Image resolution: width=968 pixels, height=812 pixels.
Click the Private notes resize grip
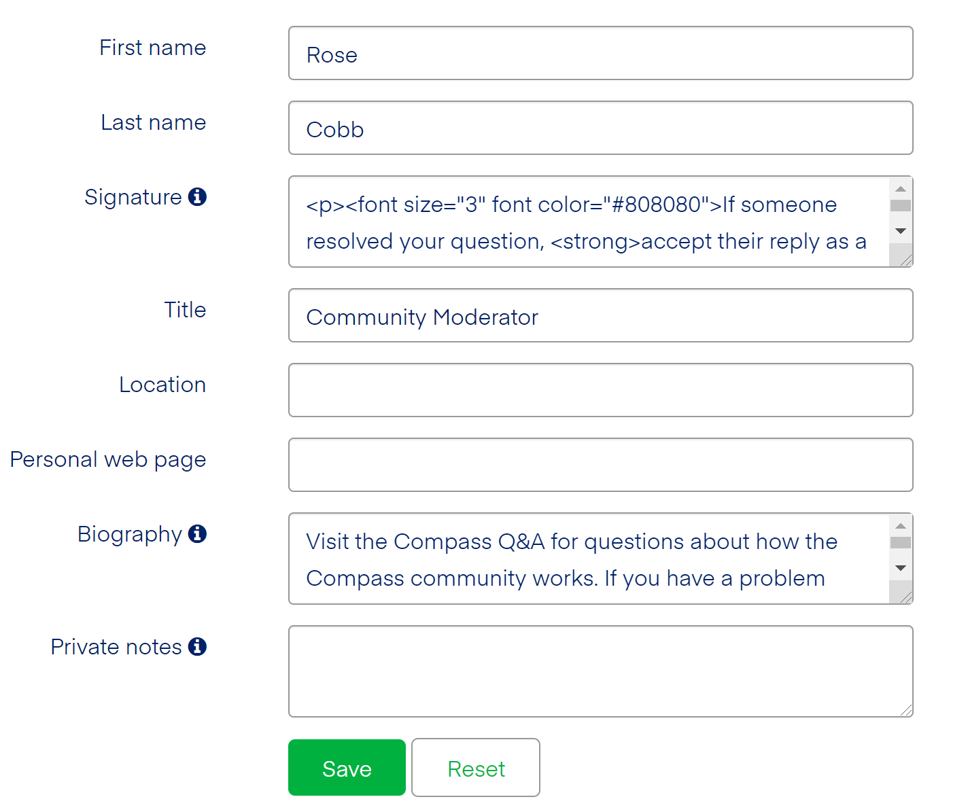pyautogui.click(x=907, y=709)
